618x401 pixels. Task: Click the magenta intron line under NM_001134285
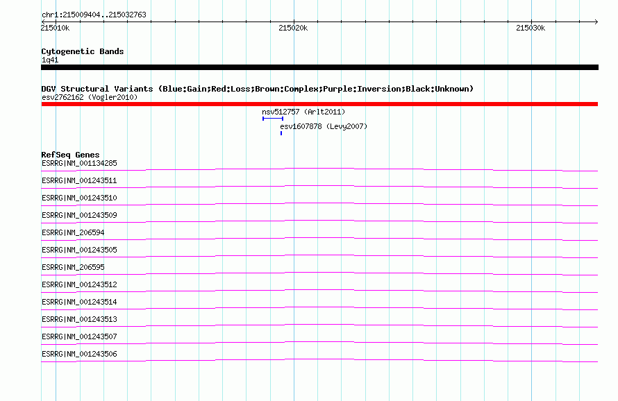(x=319, y=169)
